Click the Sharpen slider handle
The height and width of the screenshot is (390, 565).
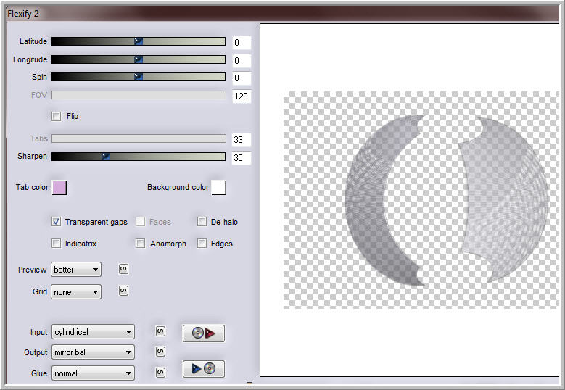tap(105, 157)
